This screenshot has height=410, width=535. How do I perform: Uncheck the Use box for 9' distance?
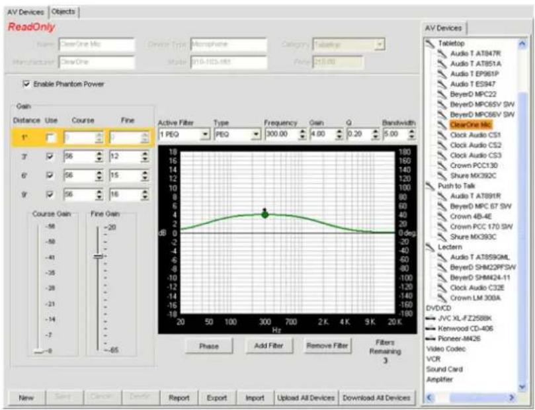pos(50,194)
